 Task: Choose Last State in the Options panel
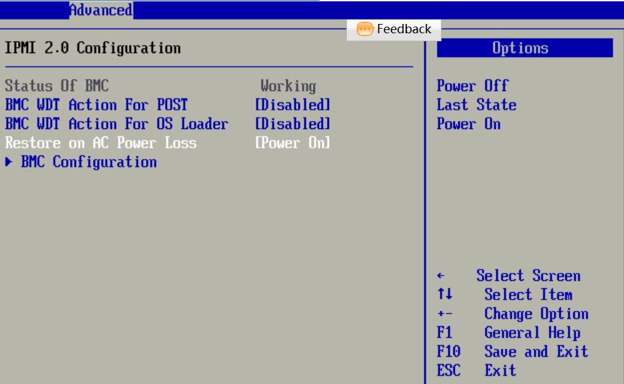(x=476, y=105)
